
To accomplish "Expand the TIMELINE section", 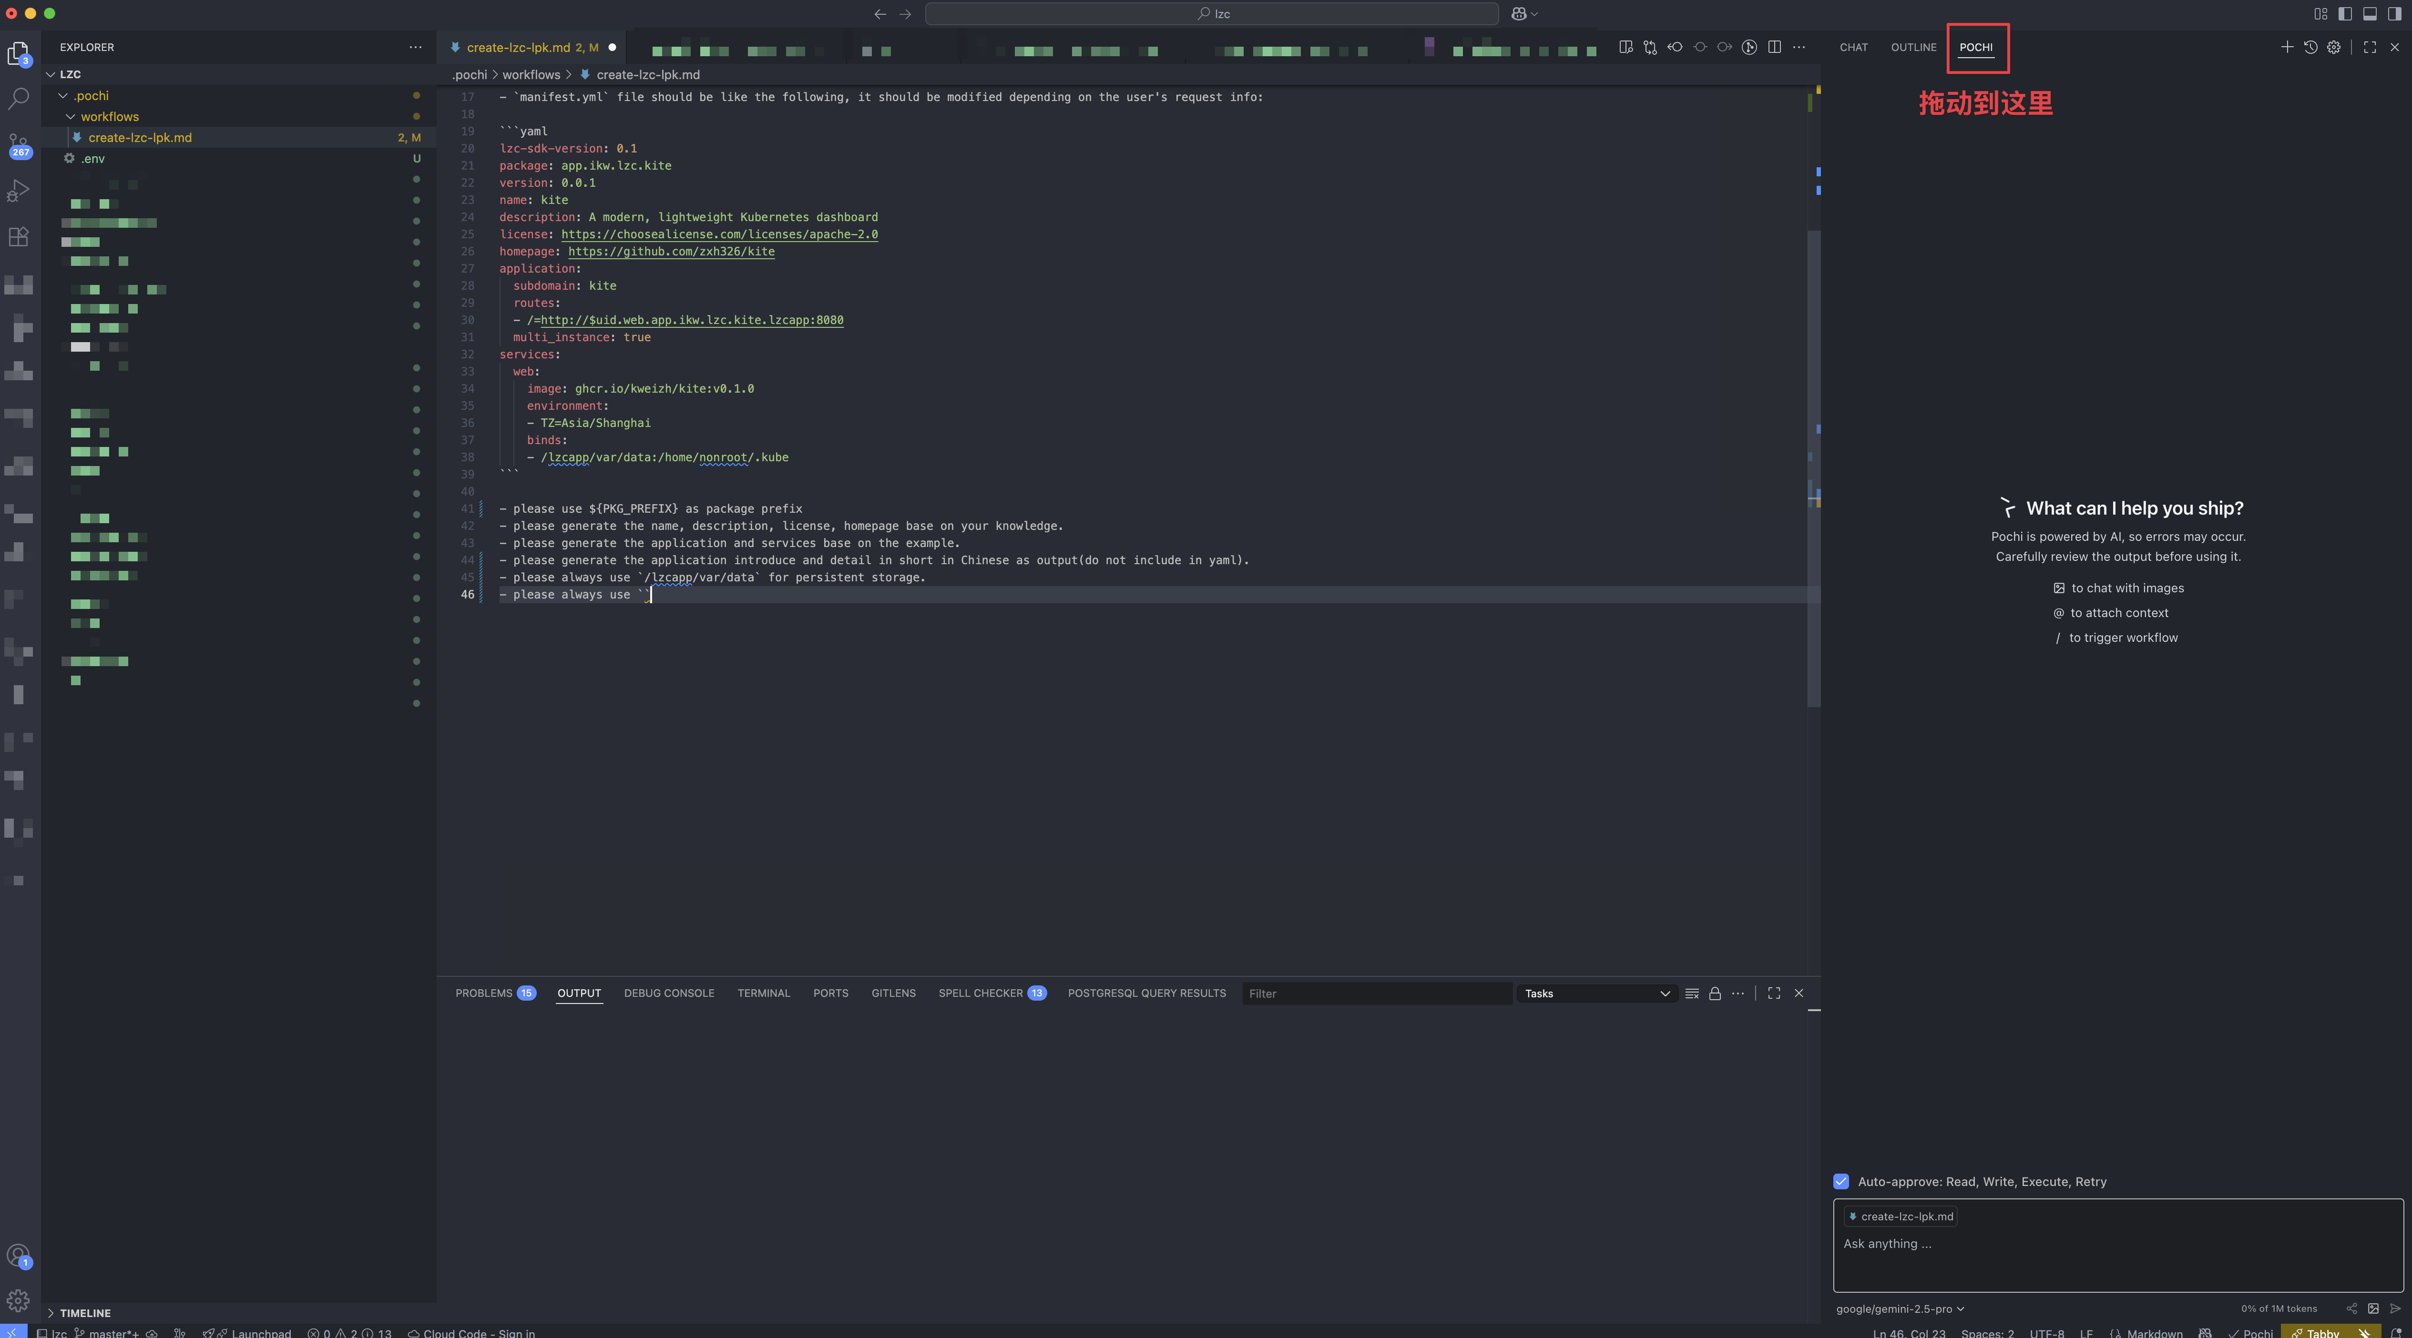I will (85, 1313).
